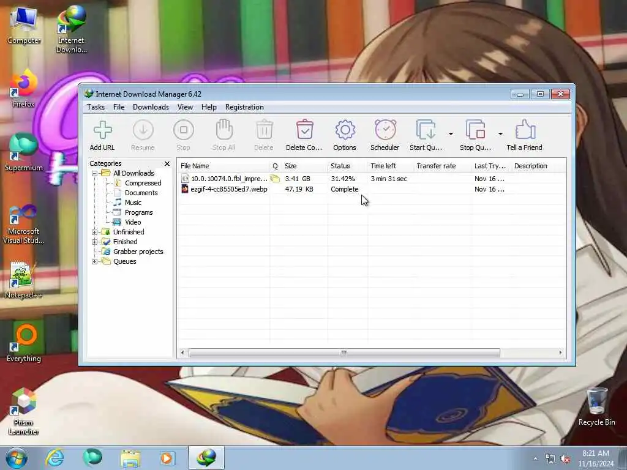Expand the Finished tree node
This screenshot has width=627, height=470.
point(95,242)
